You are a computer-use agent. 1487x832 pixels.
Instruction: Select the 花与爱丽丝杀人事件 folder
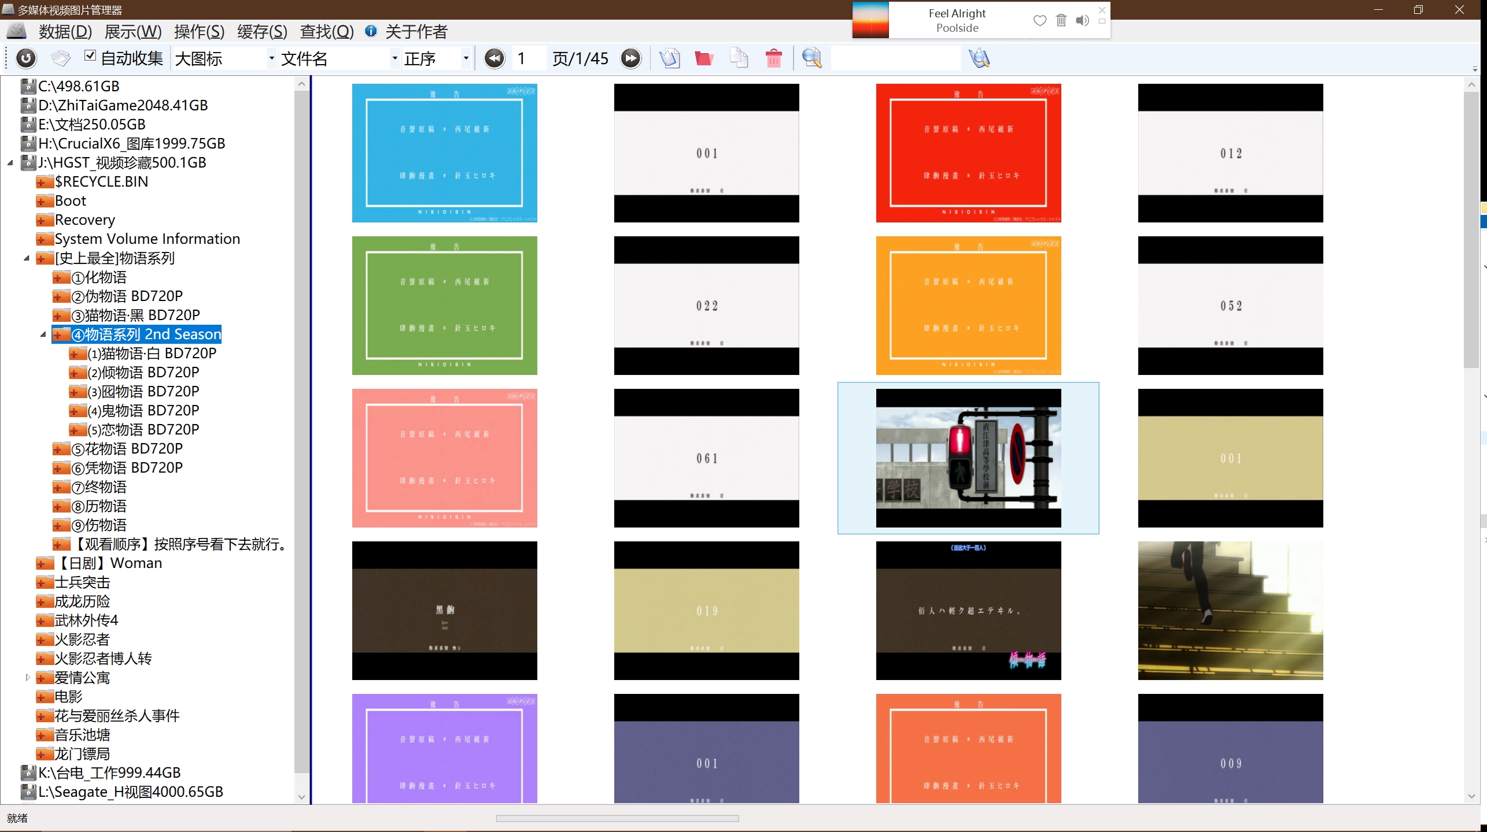click(x=117, y=715)
